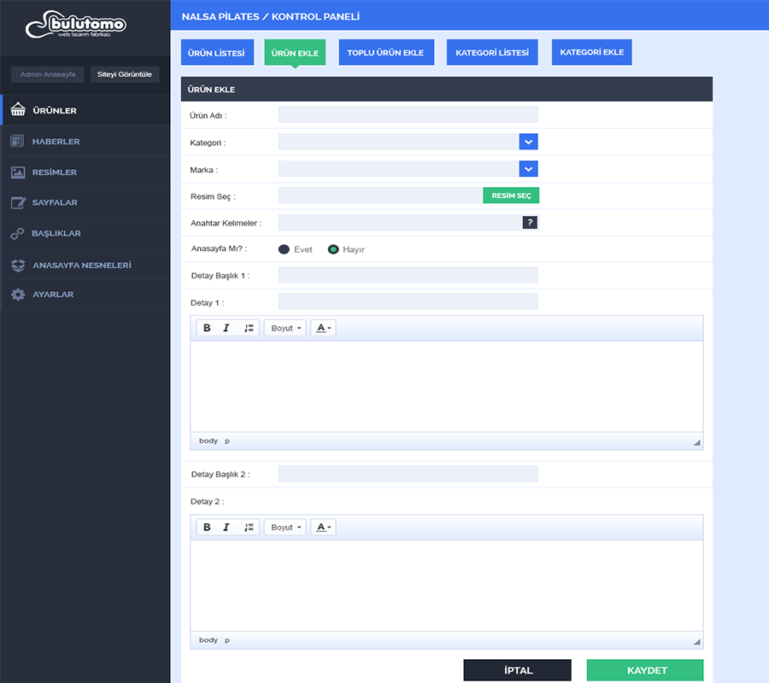Click the Detay 1 short input field
This screenshot has width=769, height=683.
click(408, 302)
